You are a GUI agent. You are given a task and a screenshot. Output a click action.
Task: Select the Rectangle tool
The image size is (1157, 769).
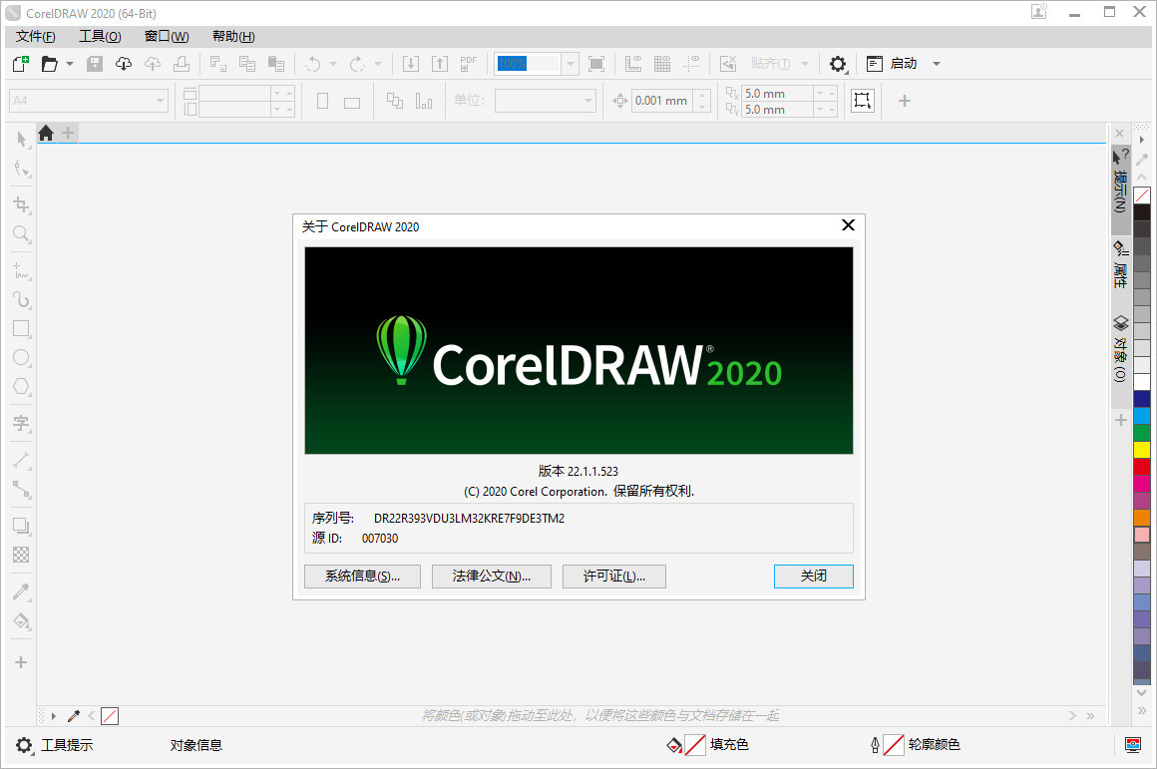pos(21,328)
